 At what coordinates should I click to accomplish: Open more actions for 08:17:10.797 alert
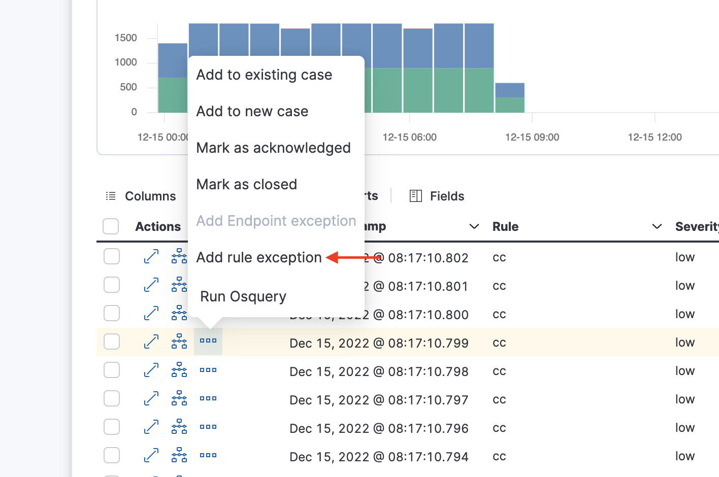pyautogui.click(x=208, y=399)
